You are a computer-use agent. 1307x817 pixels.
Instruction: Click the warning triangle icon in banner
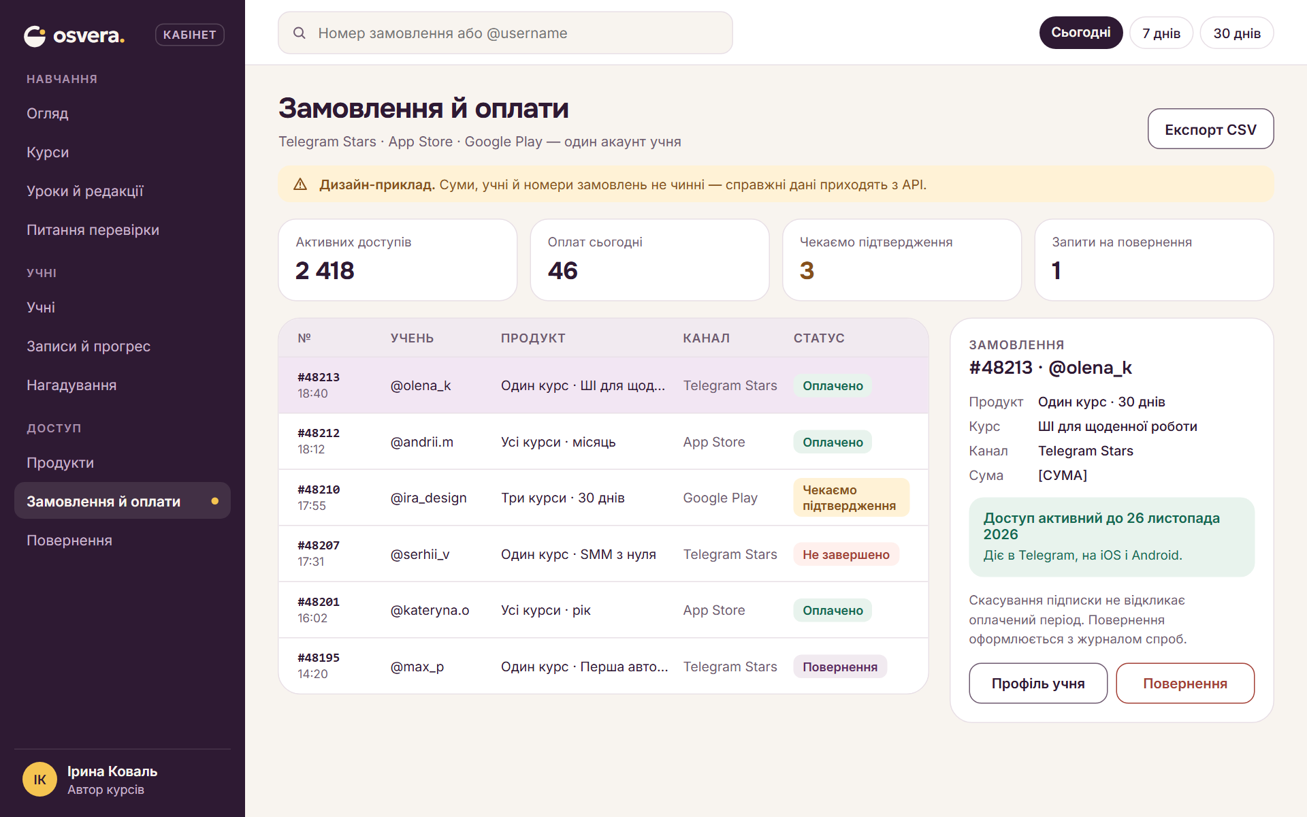tap(300, 185)
